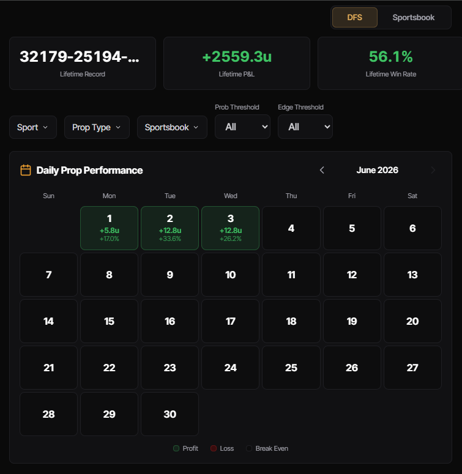Viewport: 462px width, 474px height.
Task: Select June 19 in the calendar
Action: [352, 321]
